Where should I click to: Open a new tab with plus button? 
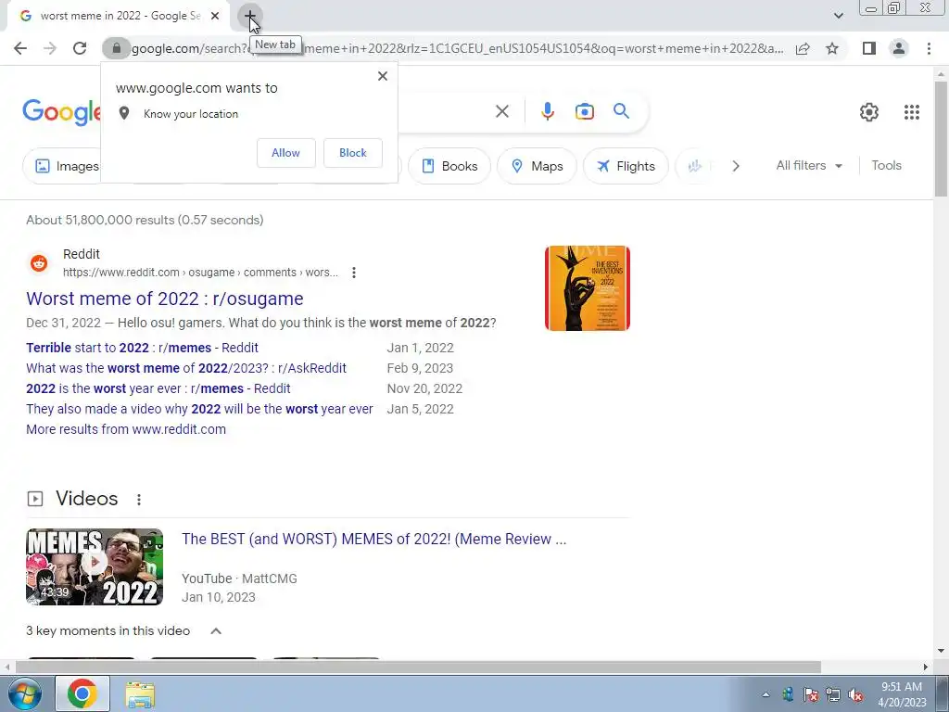pos(249,16)
